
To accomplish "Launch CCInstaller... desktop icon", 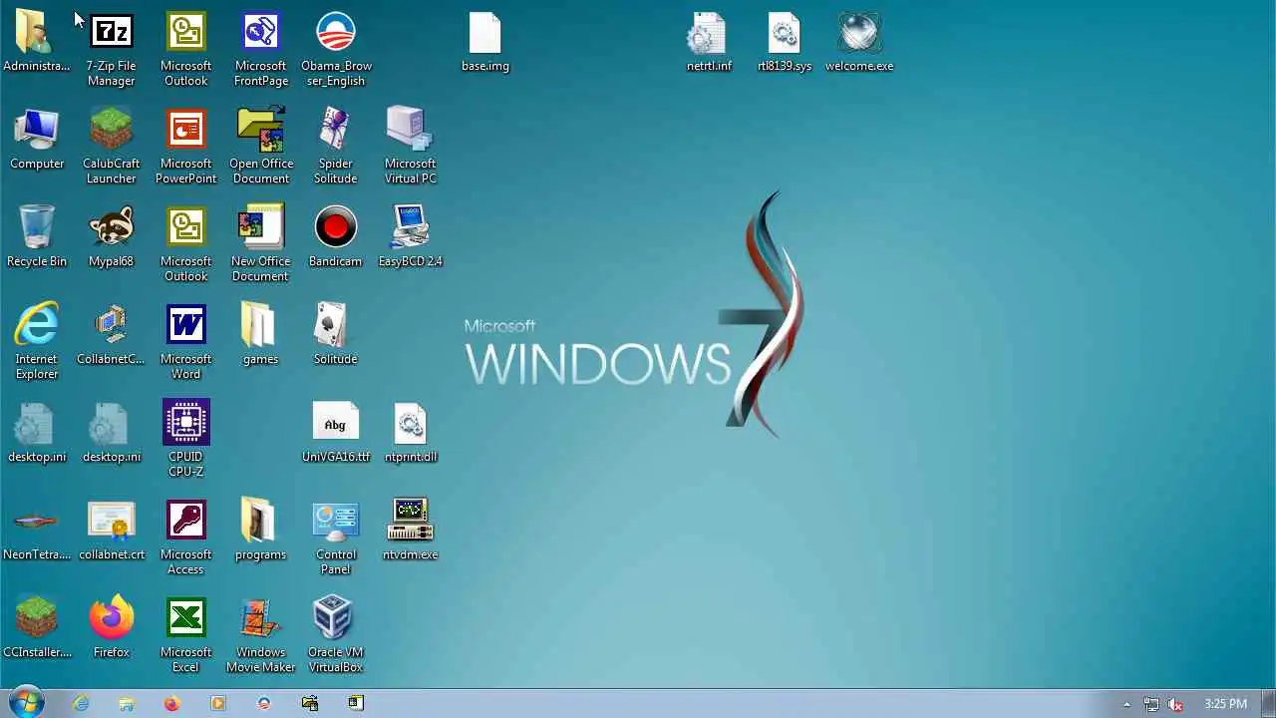I will click(37, 628).
